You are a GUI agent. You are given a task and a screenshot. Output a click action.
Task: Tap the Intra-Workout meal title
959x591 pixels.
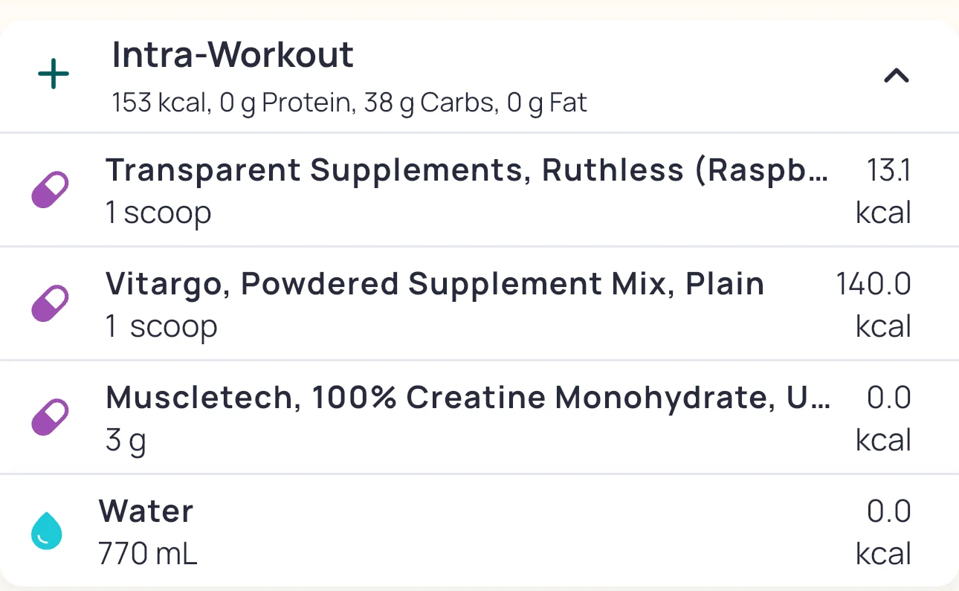pos(233,56)
